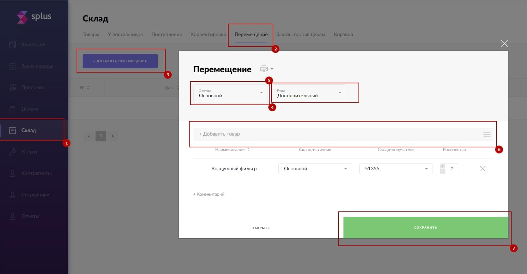Click the splus logo
This screenshot has width=527, height=274.
pos(34,17)
